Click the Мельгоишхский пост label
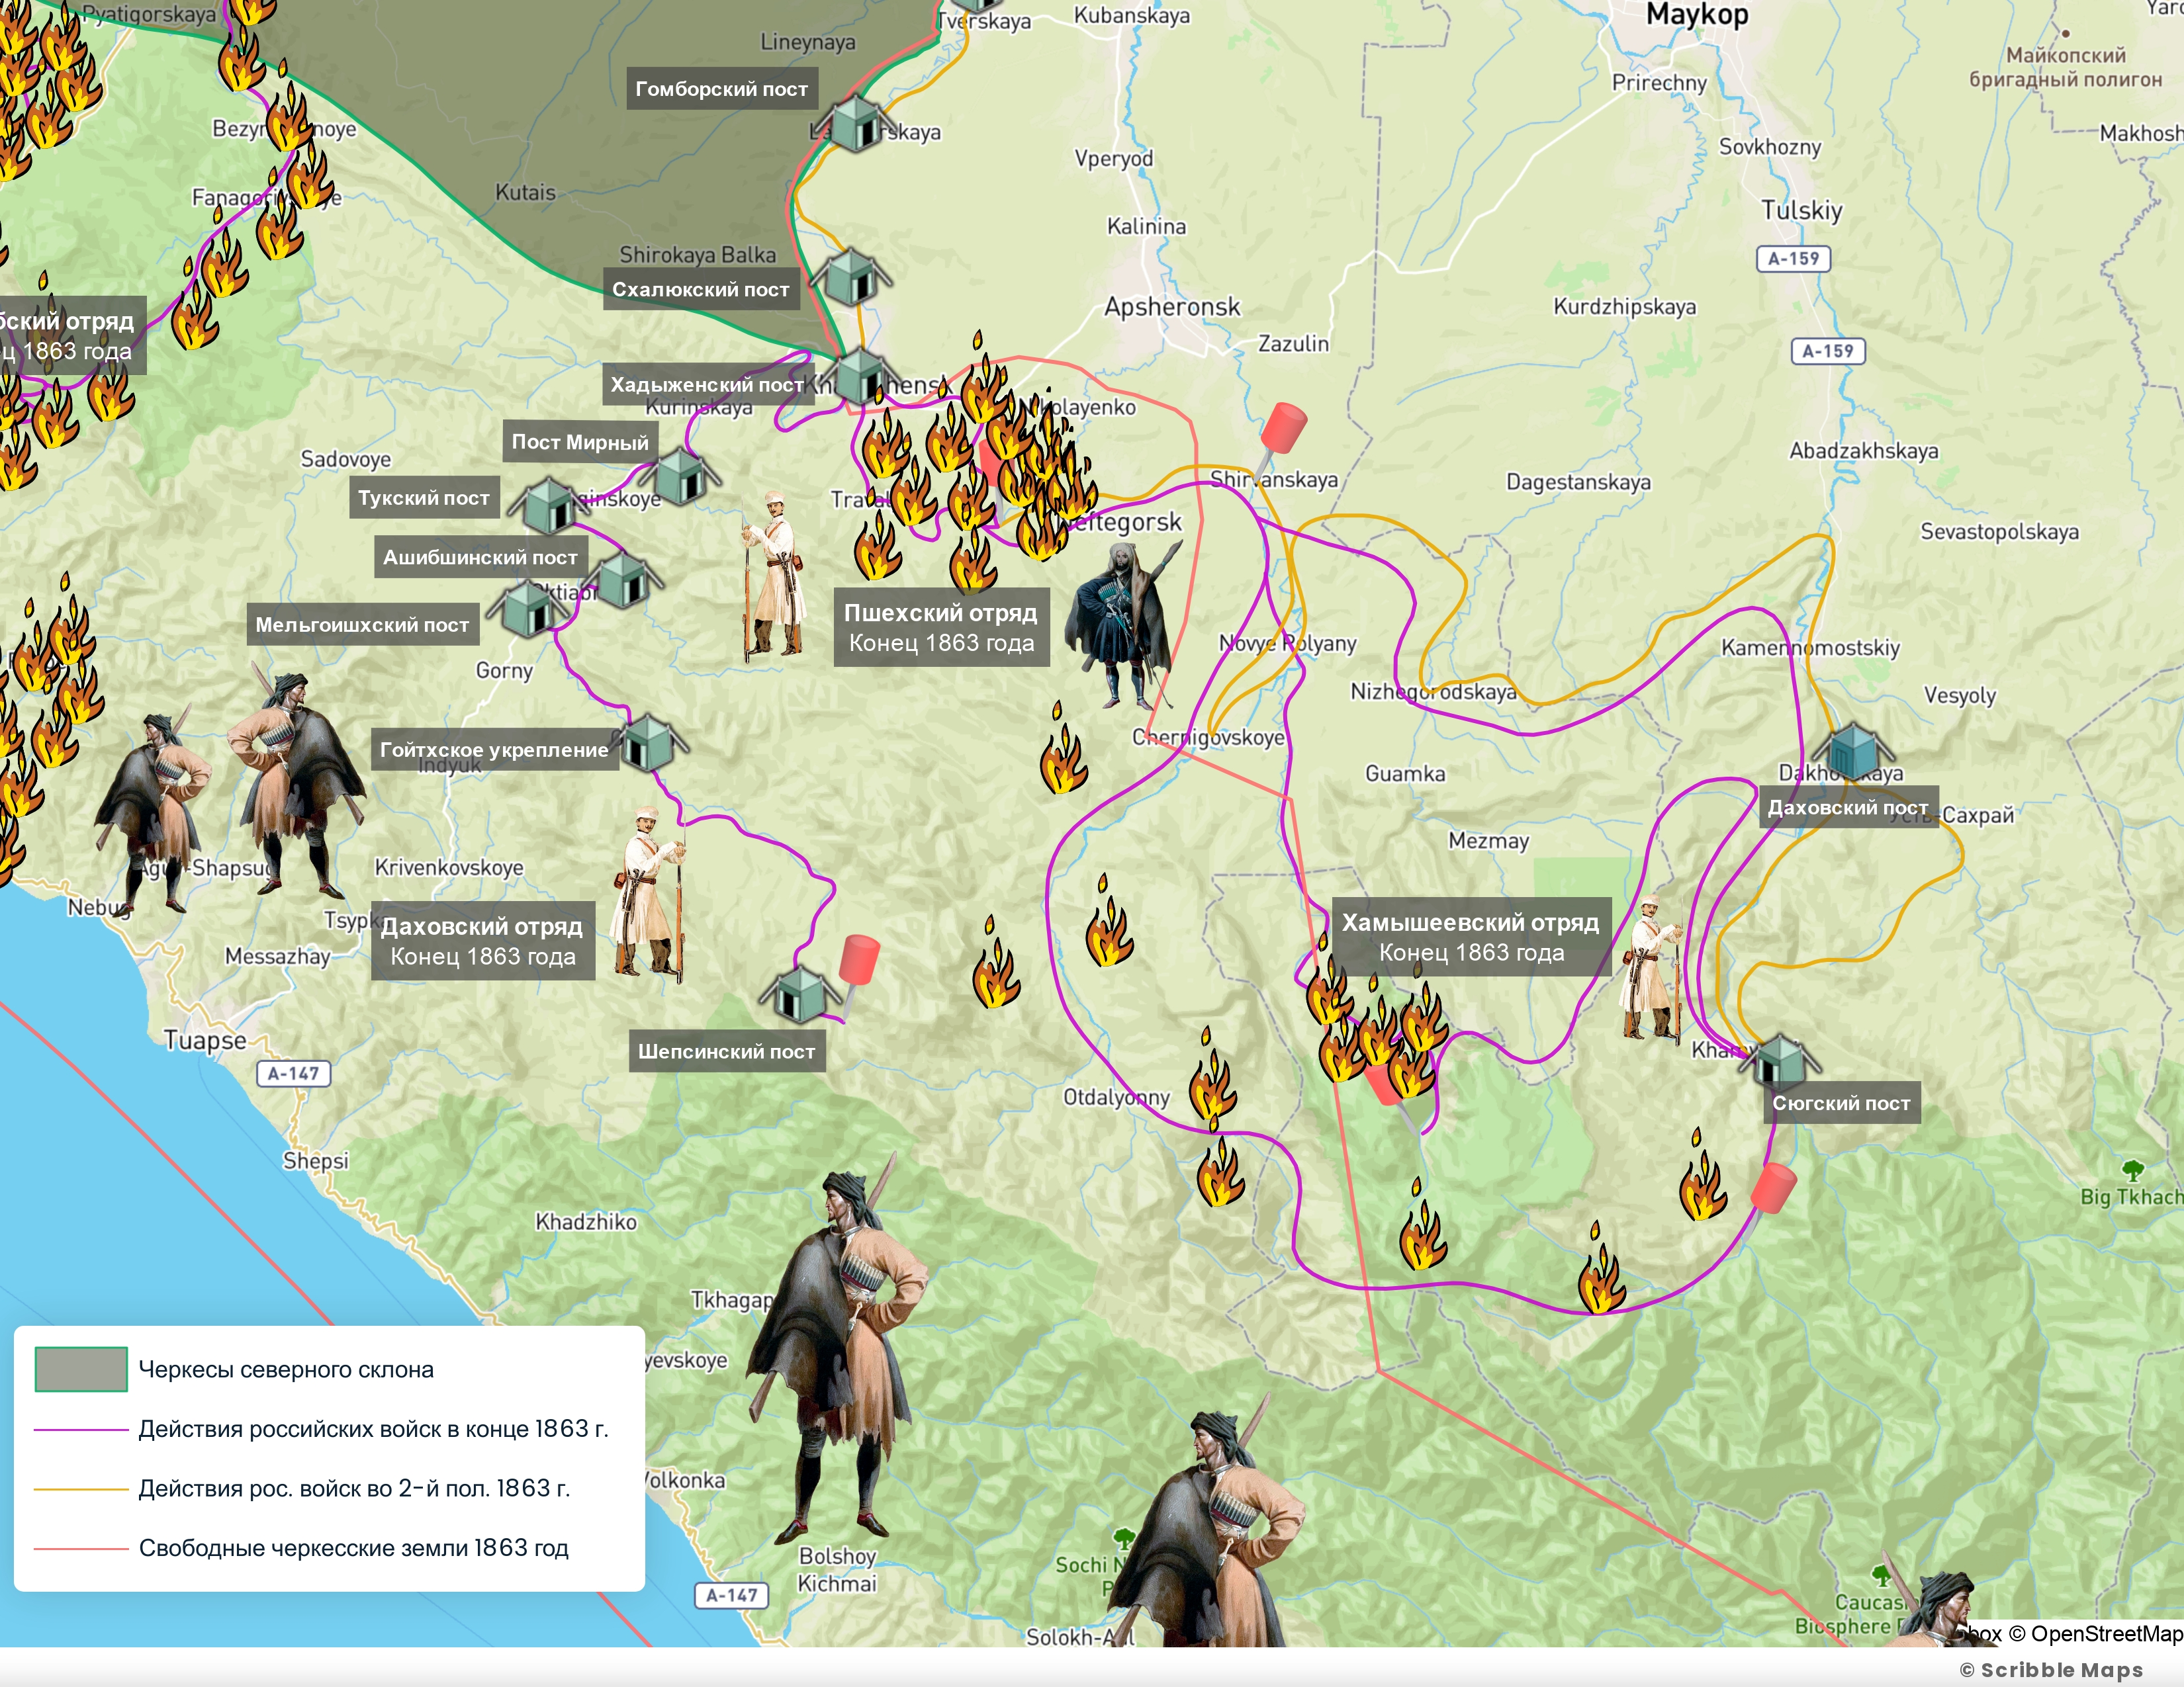Viewport: 2184px width, 1687px height. point(362,625)
